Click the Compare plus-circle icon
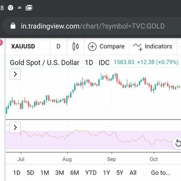This screenshot has width=181, height=181. 92,47
